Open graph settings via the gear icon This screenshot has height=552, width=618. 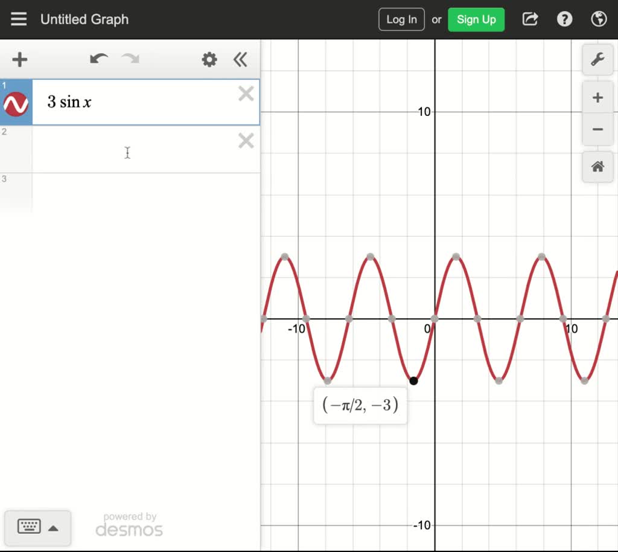tap(209, 59)
